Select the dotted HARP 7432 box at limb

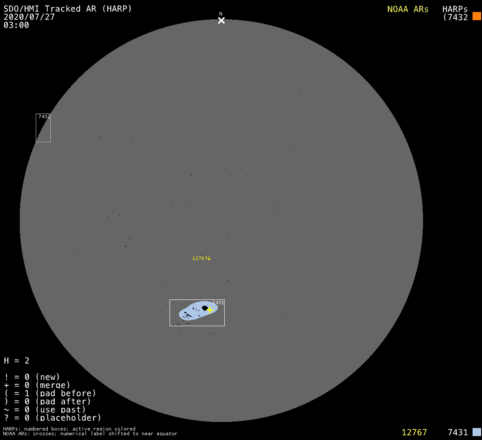[43, 128]
